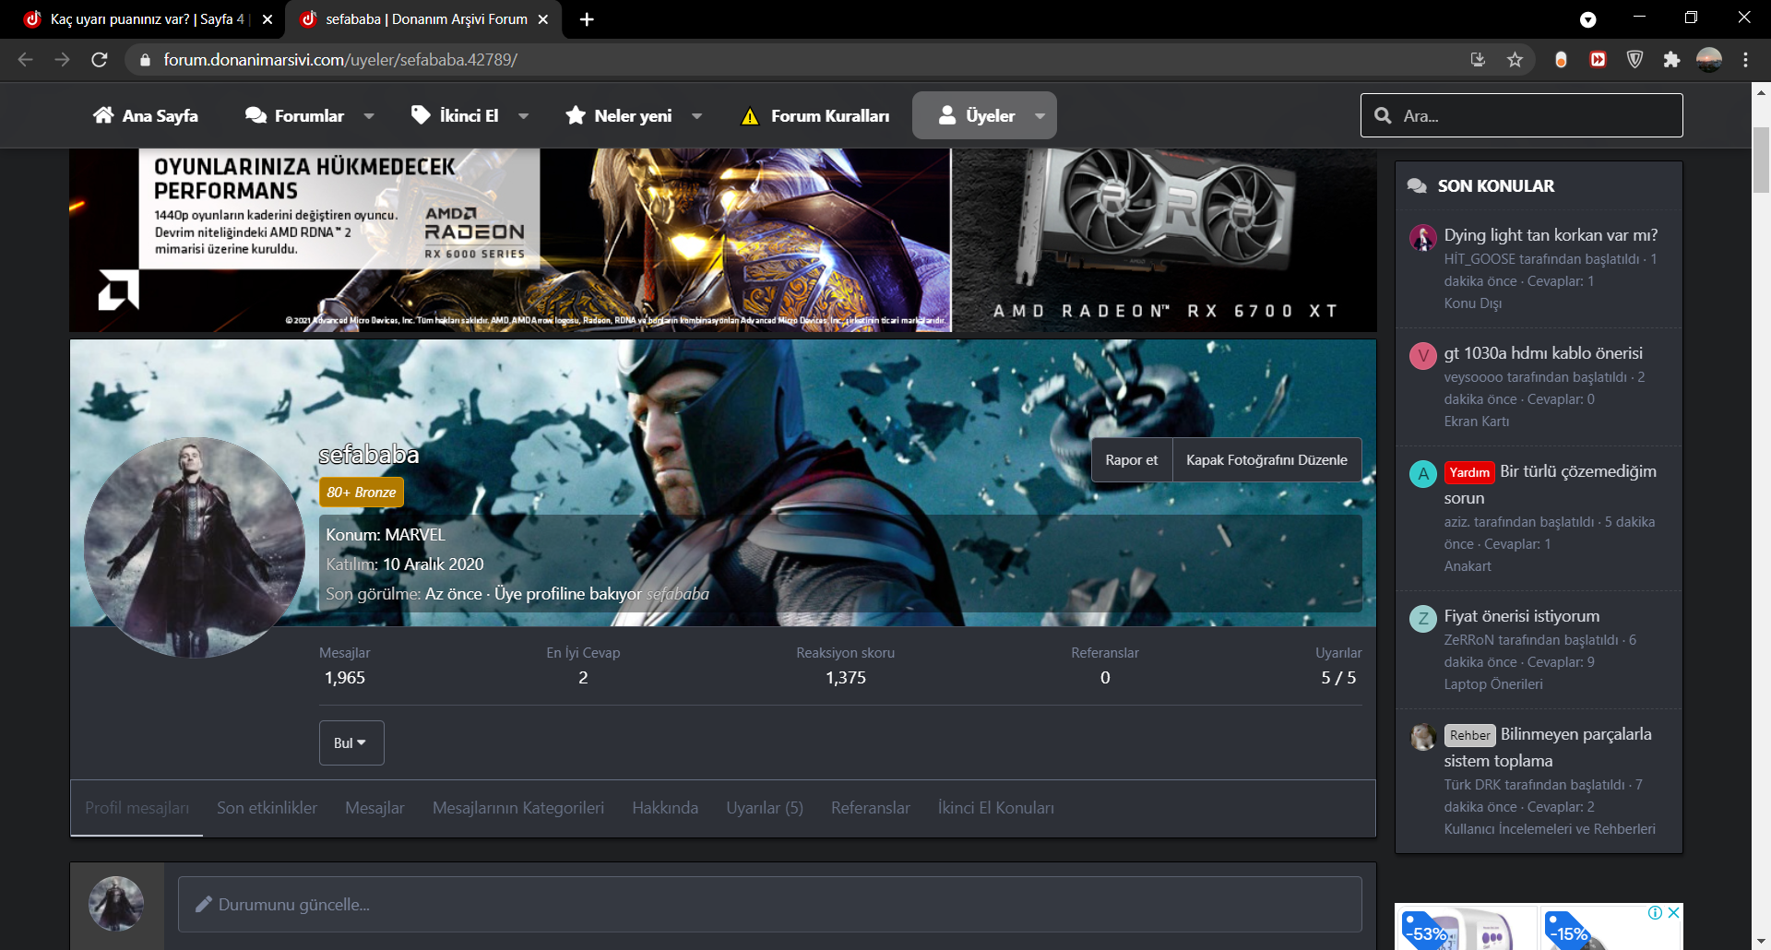The height and width of the screenshot is (950, 1771).
Task: Close the Kaç uyarı puanınız var tab
Action: [x=267, y=19]
